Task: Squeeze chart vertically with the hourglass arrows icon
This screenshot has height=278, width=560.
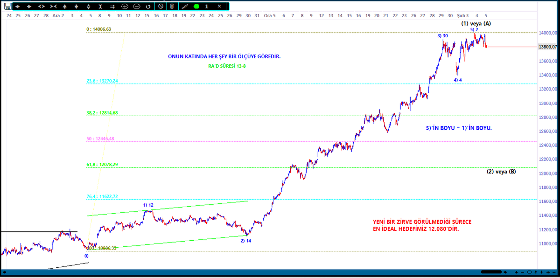Action: pyautogui.click(x=100, y=7)
